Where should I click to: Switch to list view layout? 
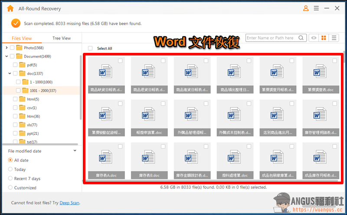pyautogui.click(x=334, y=38)
